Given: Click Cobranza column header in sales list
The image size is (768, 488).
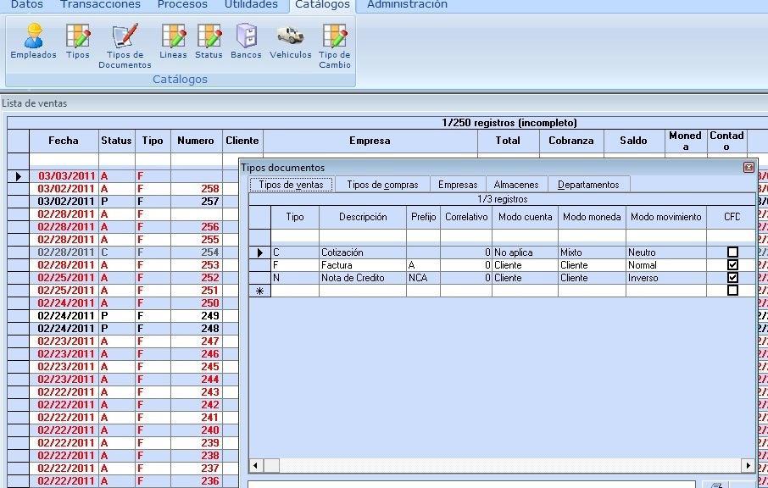Looking at the screenshot, I should (x=571, y=141).
